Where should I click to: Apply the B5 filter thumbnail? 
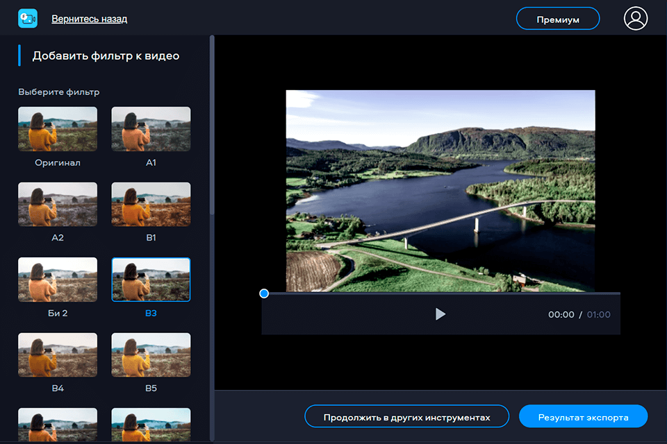click(151, 355)
